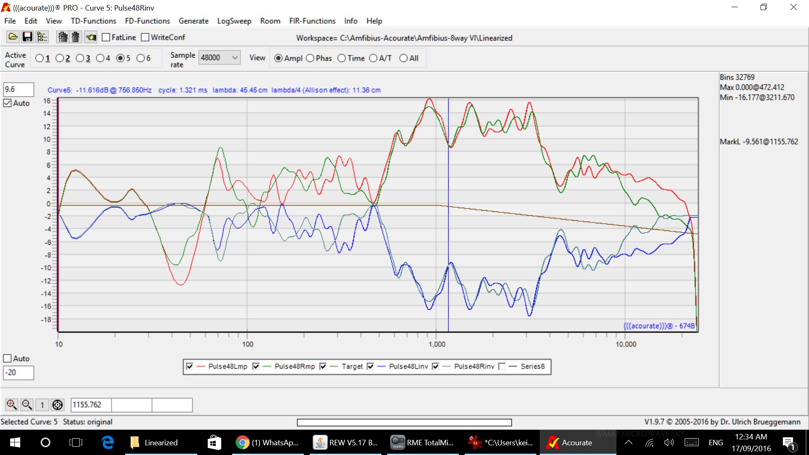Check the lower Auto scale checkbox
The width and height of the screenshot is (809, 455).
[x=7, y=359]
